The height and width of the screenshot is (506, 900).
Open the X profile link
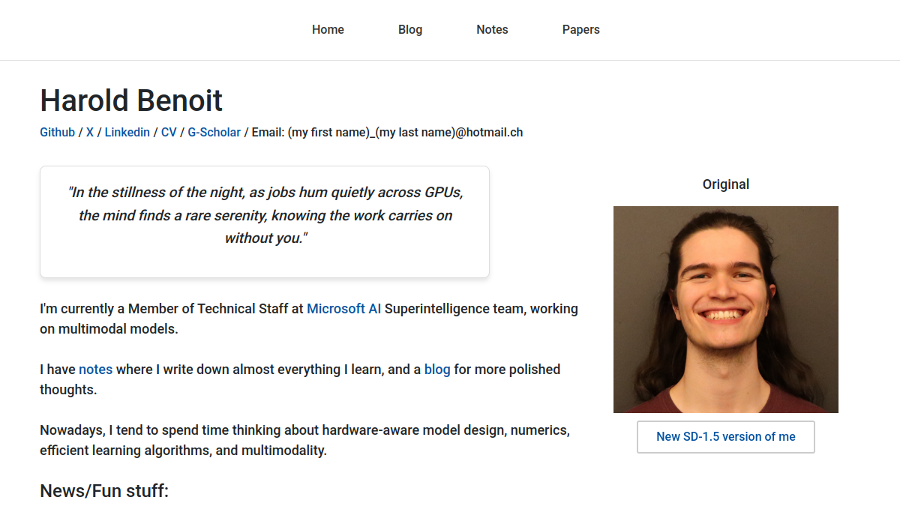(90, 132)
